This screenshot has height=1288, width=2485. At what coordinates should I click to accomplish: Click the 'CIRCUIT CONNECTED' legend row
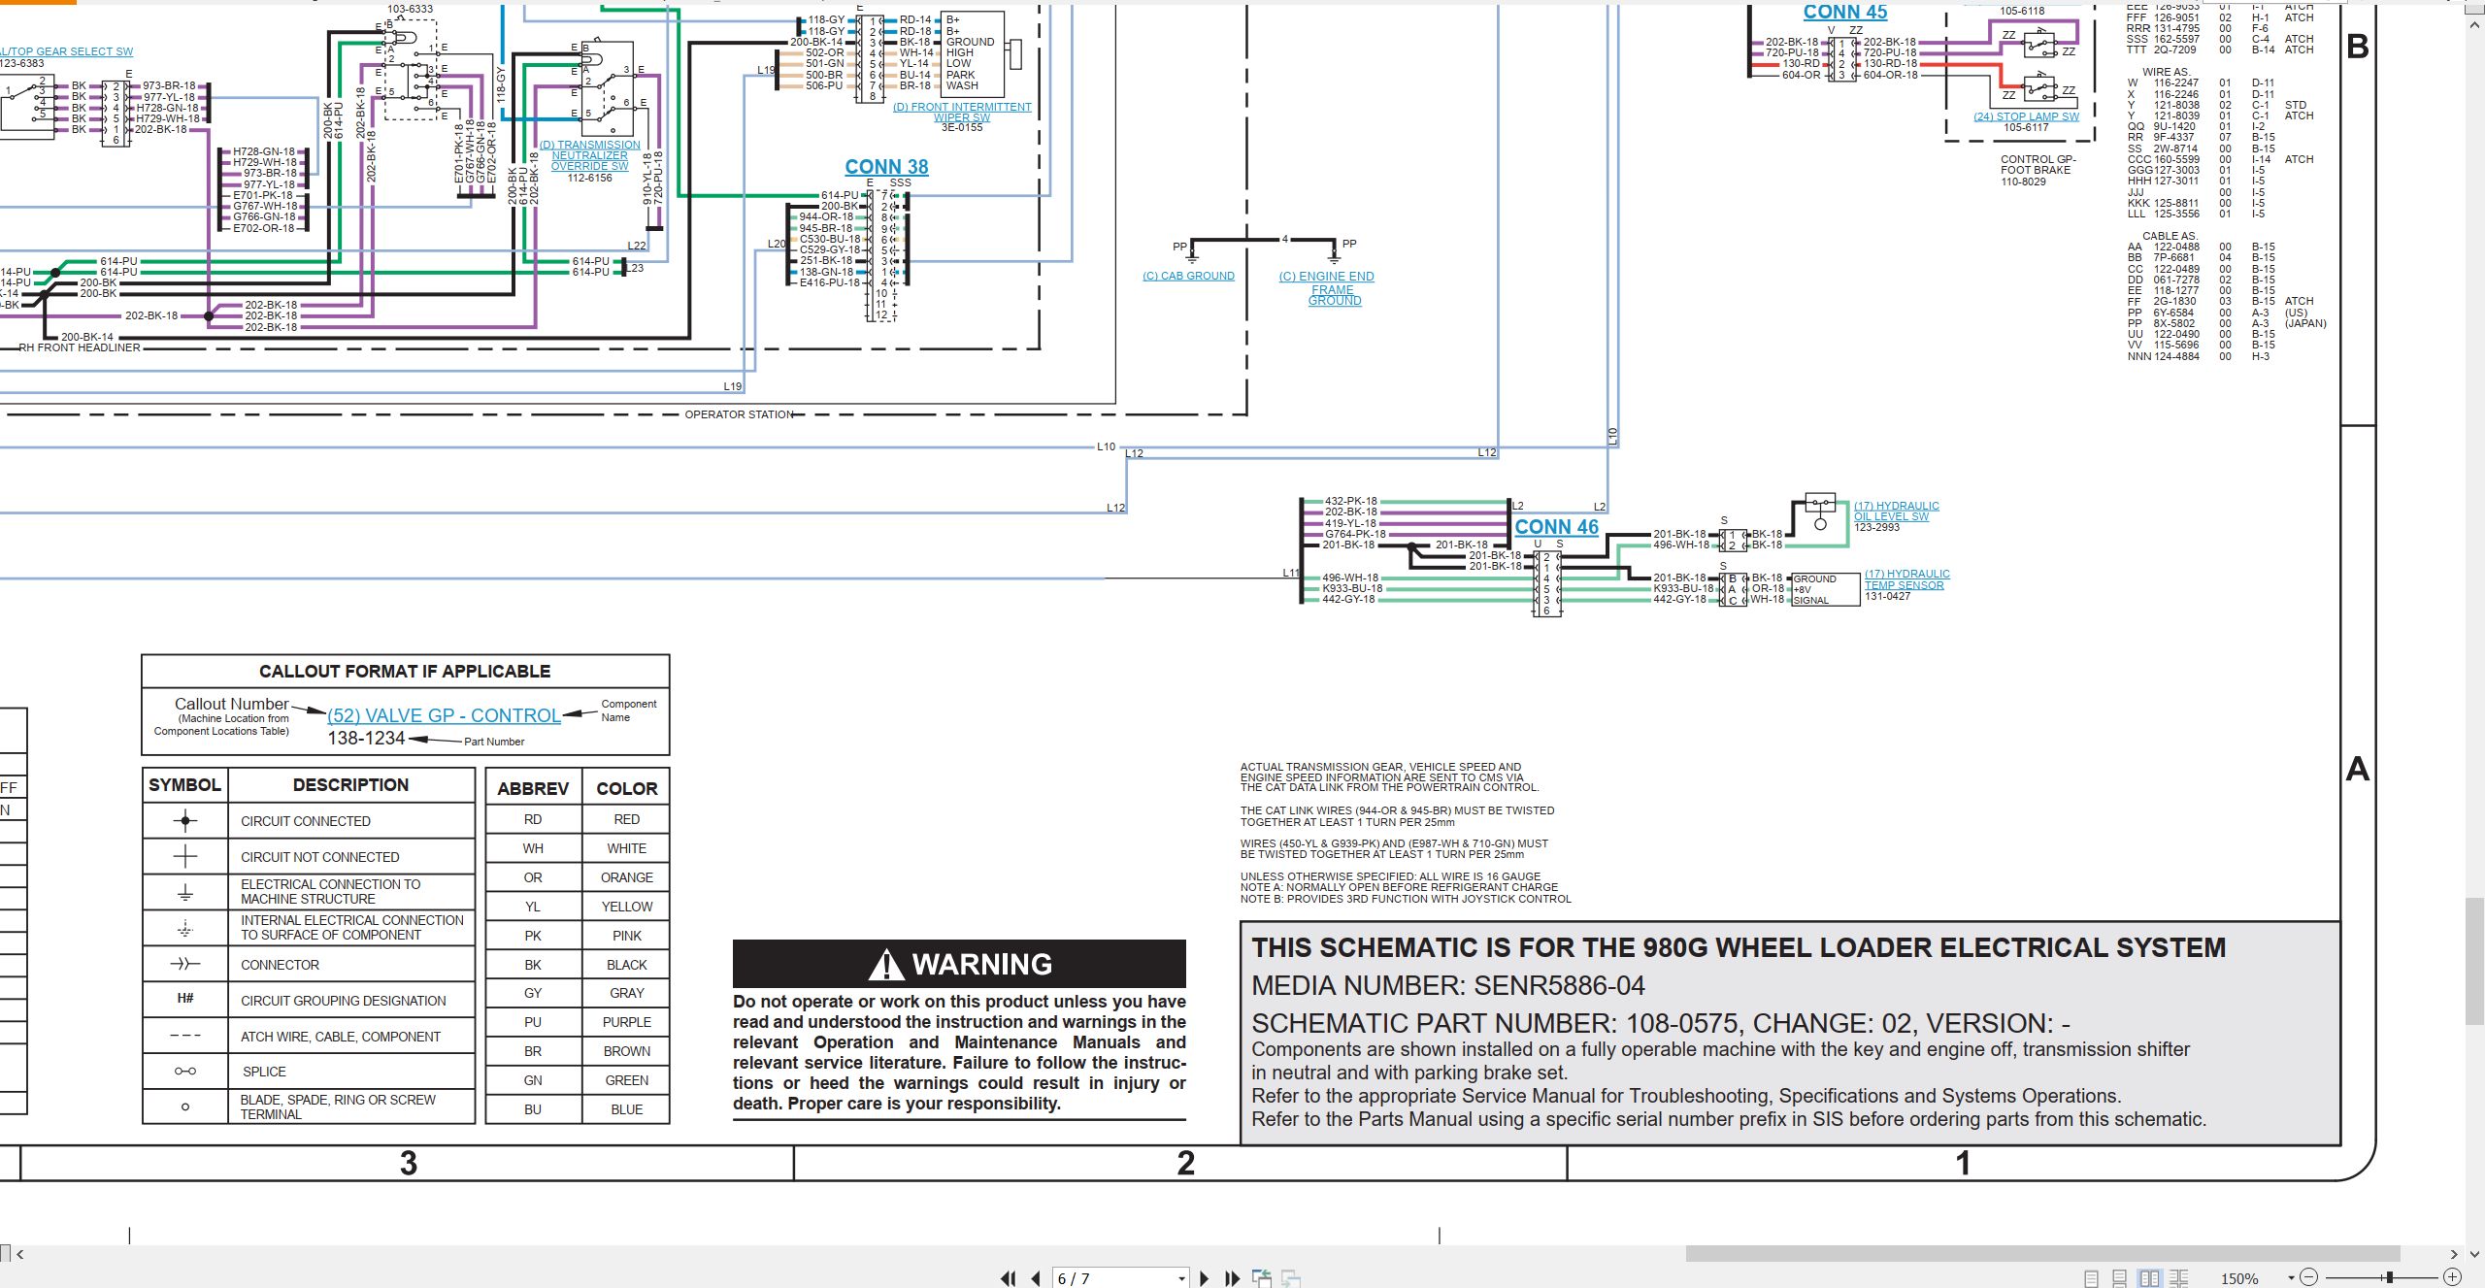pos(309,821)
